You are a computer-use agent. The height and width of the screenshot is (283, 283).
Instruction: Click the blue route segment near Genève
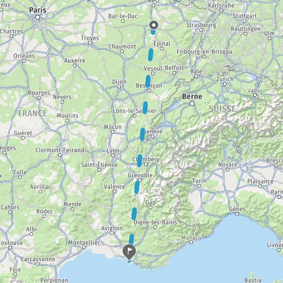(x=142, y=134)
